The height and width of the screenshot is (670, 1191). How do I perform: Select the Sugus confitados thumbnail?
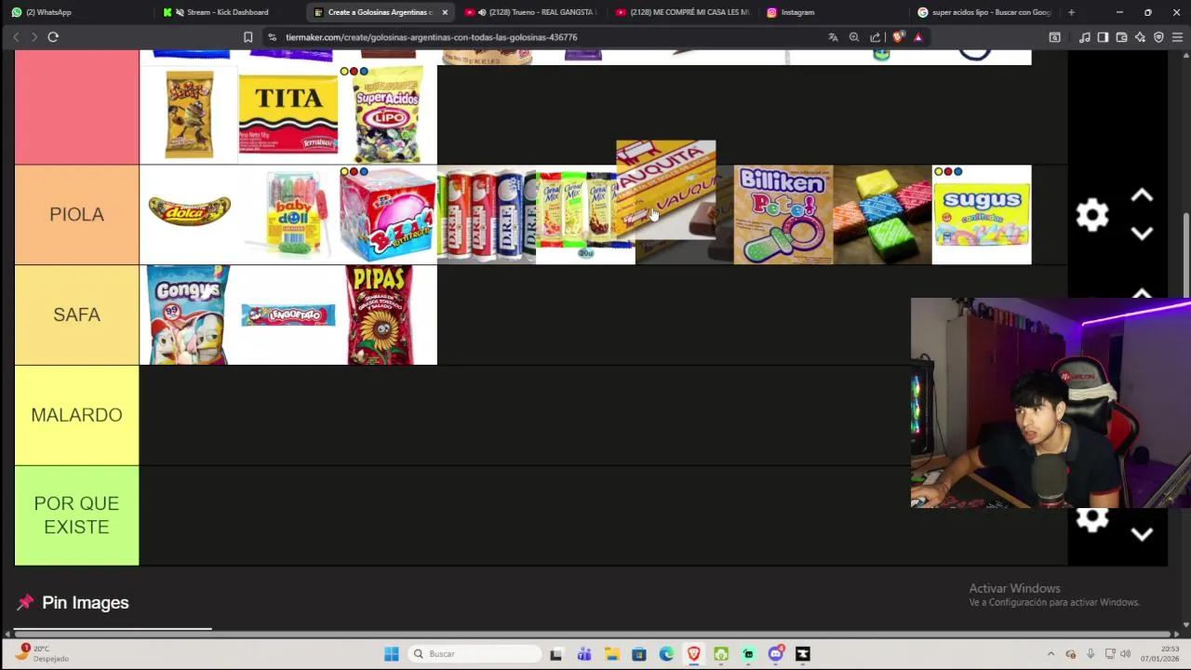pos(982,215)
